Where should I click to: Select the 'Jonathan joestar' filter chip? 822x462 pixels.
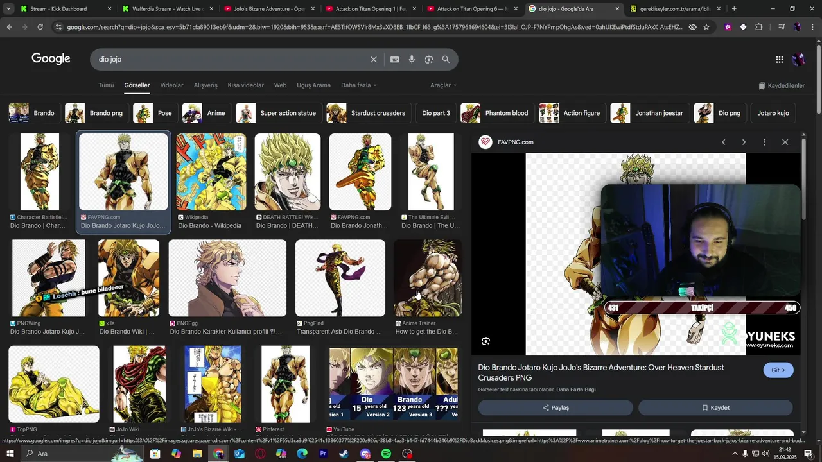coord(649,113)
